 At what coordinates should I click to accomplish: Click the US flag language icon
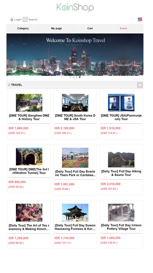click(140, 19)
